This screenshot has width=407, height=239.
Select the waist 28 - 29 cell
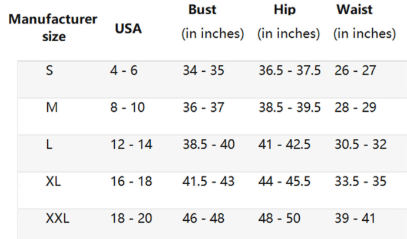pos(354,108)
